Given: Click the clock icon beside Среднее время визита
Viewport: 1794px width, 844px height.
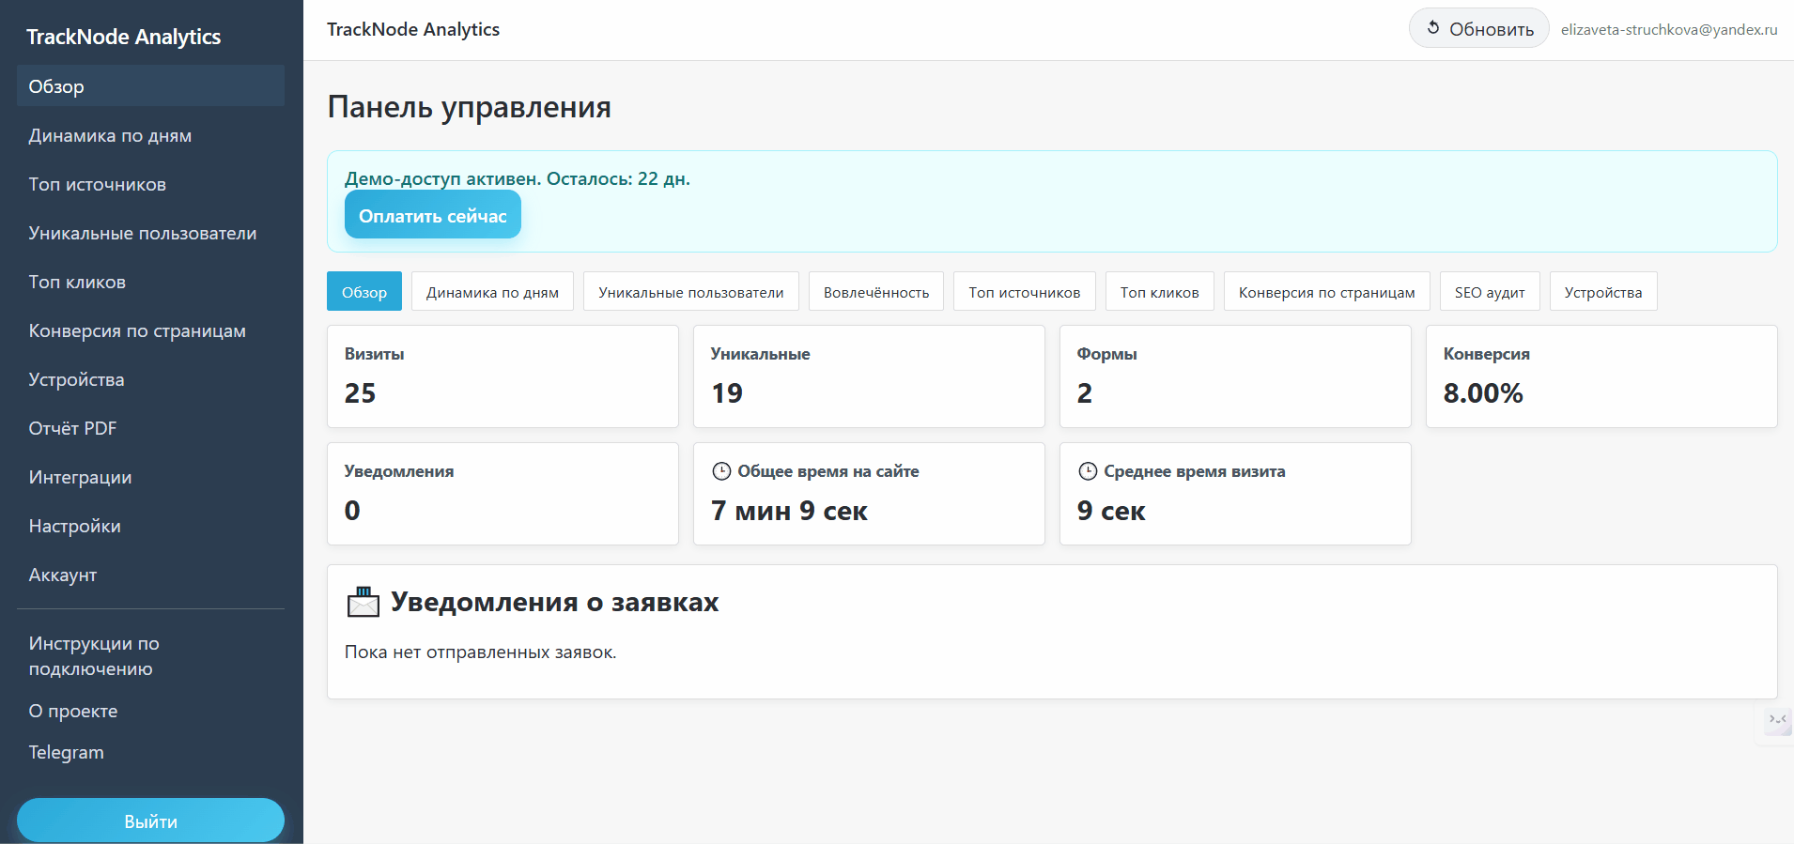Looking at the screenshot, I should 1088,471.
